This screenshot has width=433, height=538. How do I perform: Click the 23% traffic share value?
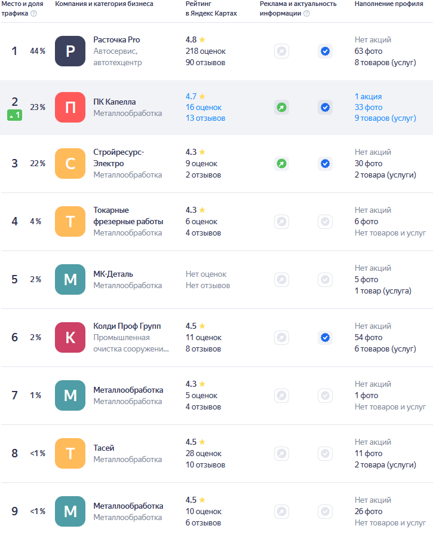tap(38, 108)
